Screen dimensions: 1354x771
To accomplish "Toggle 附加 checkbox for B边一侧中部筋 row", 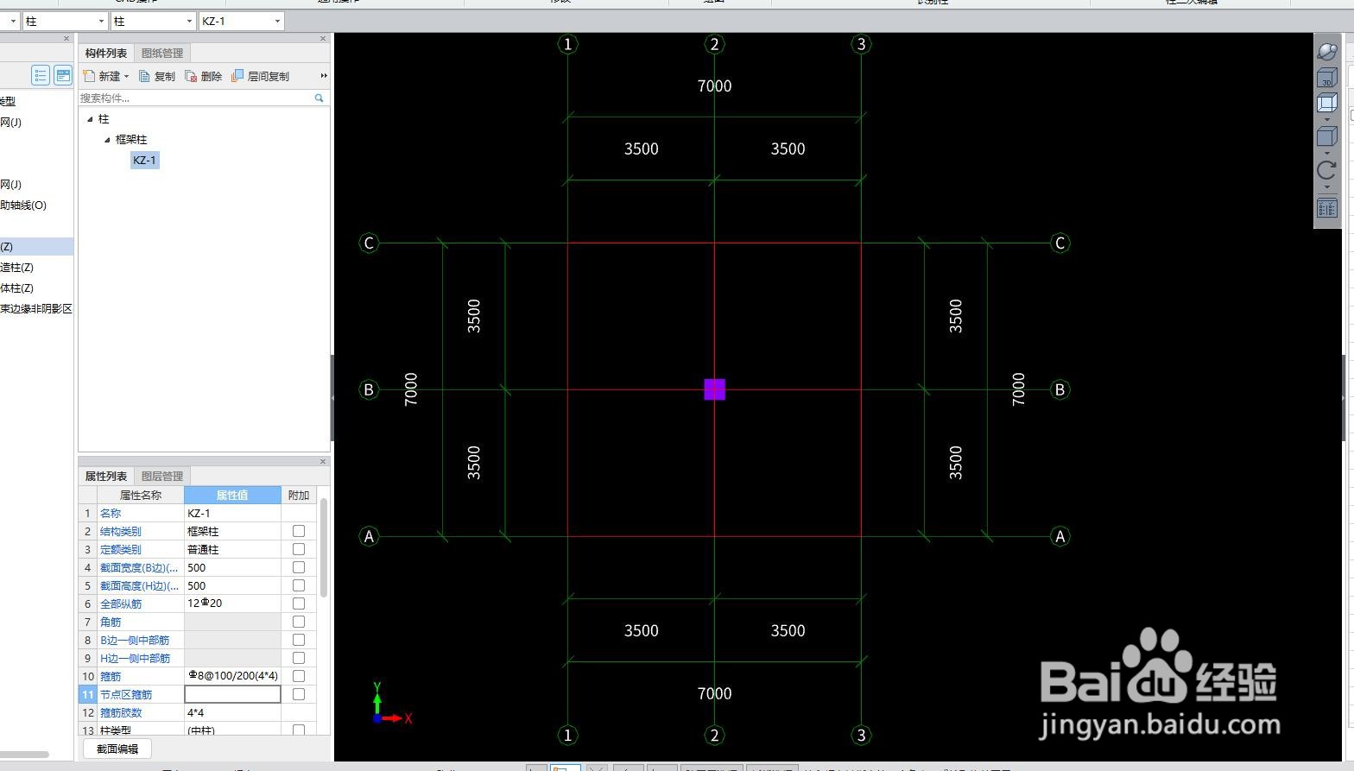I will point(299,640).
